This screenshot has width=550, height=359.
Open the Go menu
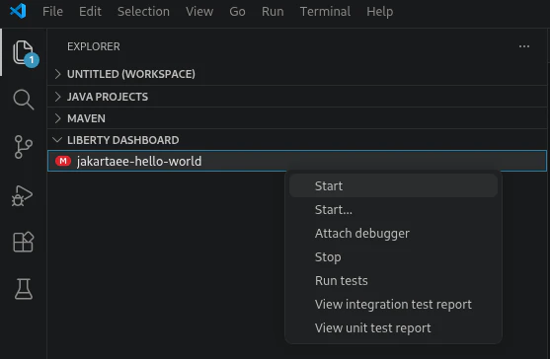237,12
